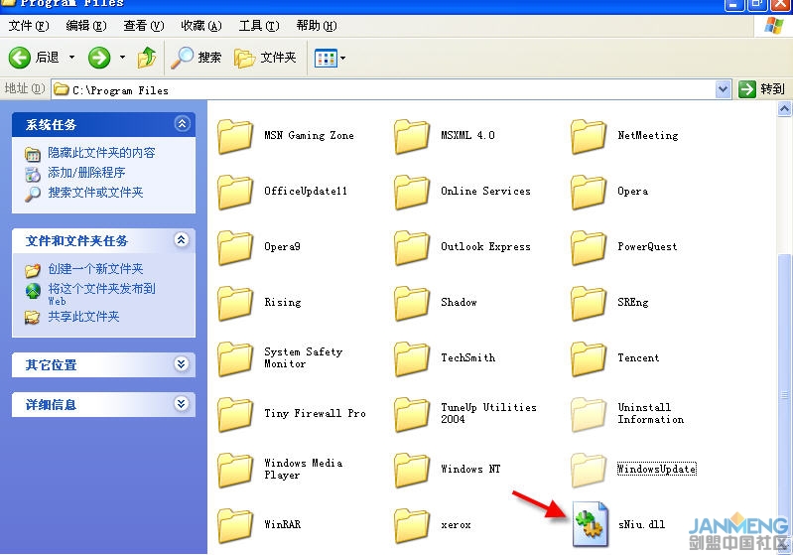
Task: Open the 编辑(E) menu
Action: [86, 25]
